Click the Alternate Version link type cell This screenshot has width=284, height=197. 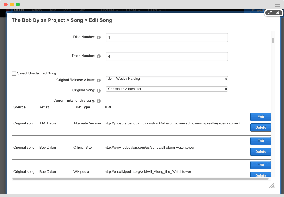point(87,123)
